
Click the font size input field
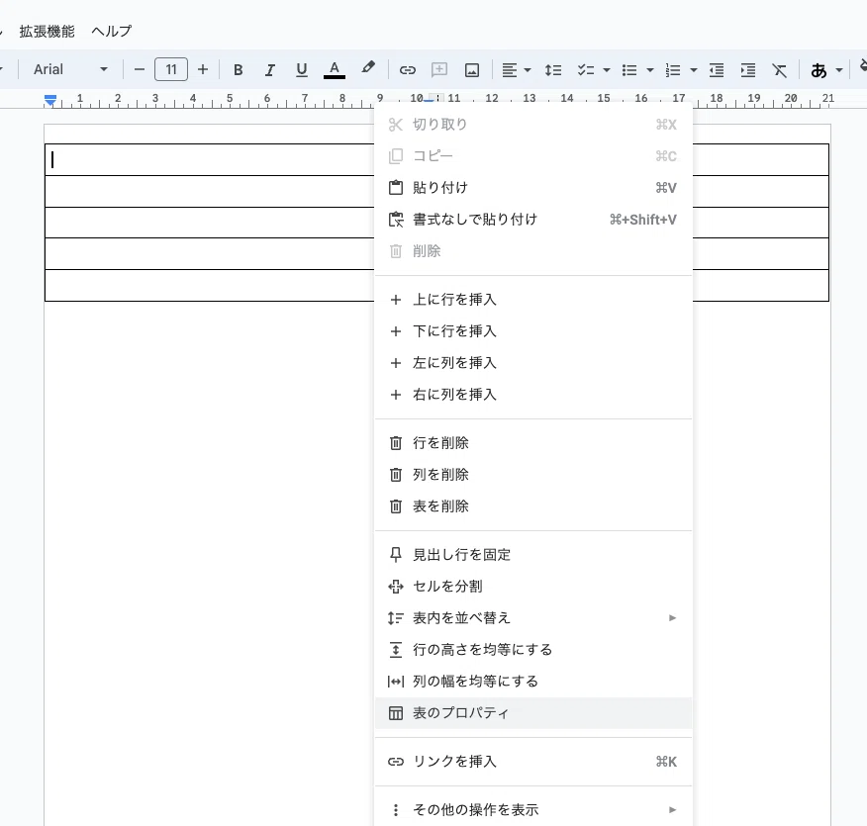(x=171, y=69)
